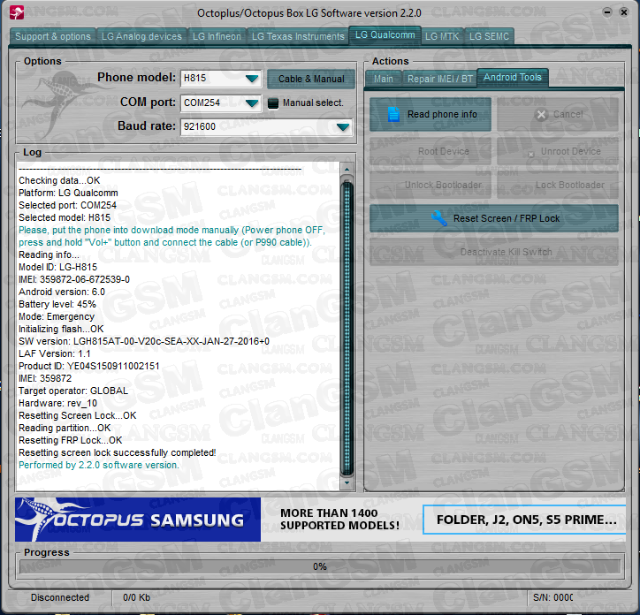640x615 pixels.
Task: Switch to Support & options tab
Action: [x=53, y=36]
